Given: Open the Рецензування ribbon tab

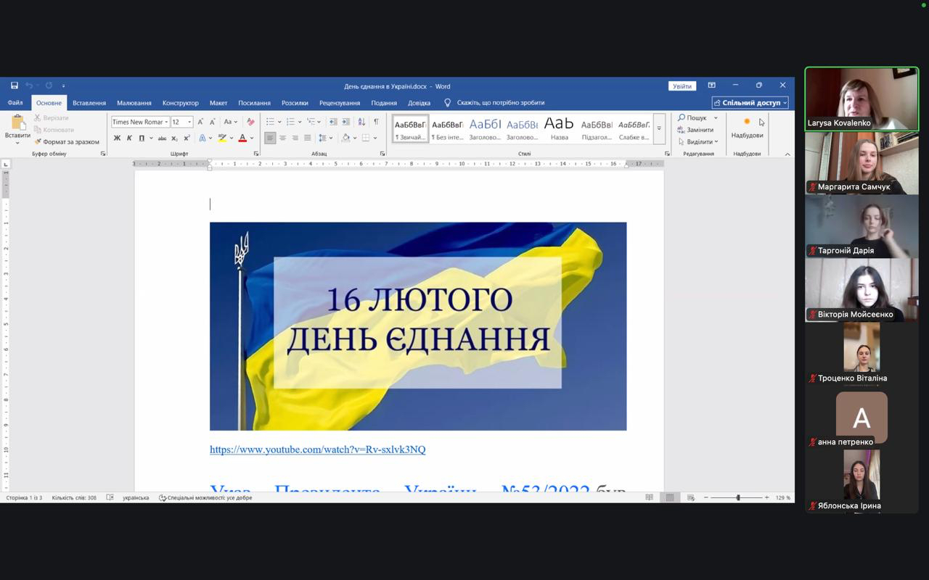Looking at the screenshot, I should (x=339, y=103).
